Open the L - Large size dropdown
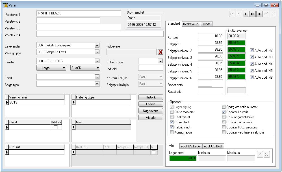This screenshot has width=282, height=172. pyautogui.click(x=64, y=68)
